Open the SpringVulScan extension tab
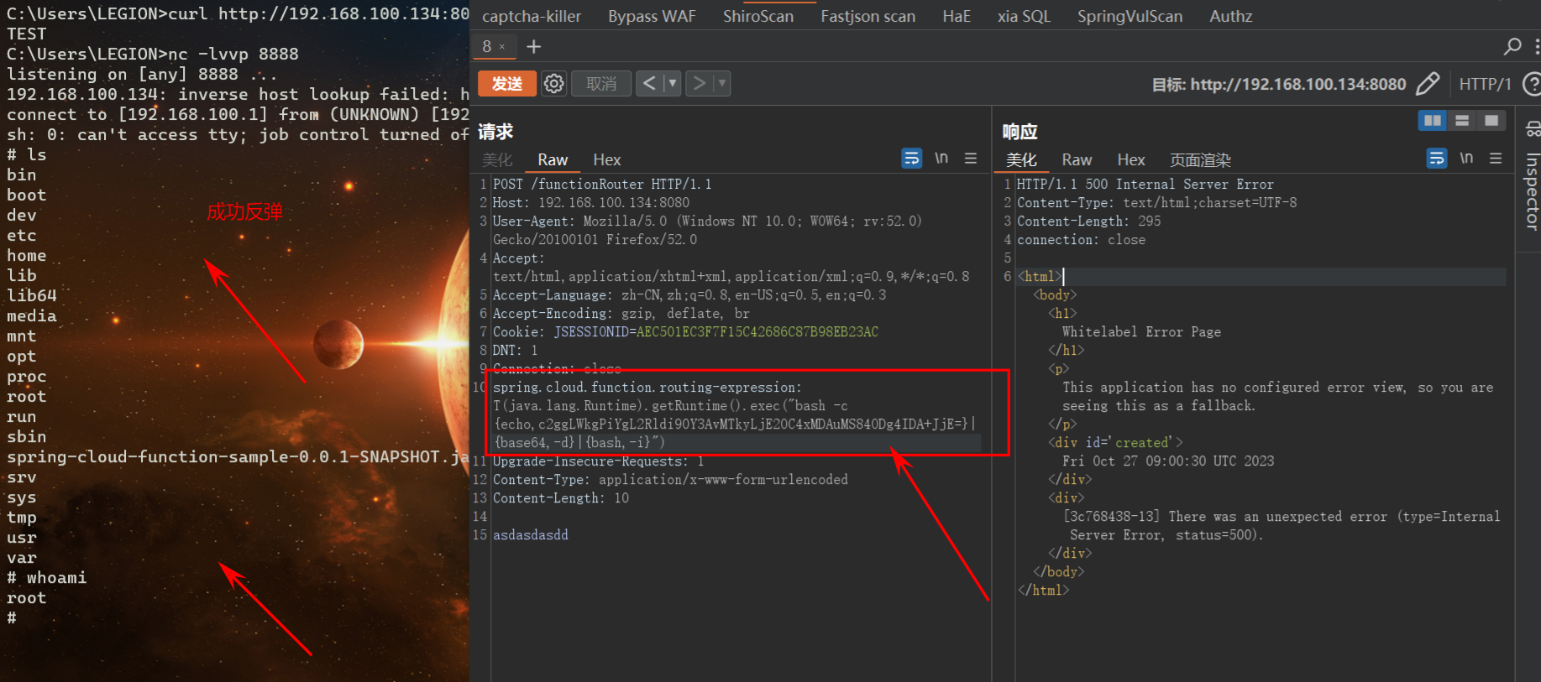Viewport: 1541px width, 682px height. click(1130, 16)
